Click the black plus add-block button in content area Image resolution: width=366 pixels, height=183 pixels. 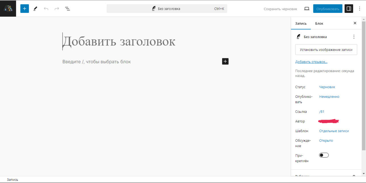tap(225, 61)
